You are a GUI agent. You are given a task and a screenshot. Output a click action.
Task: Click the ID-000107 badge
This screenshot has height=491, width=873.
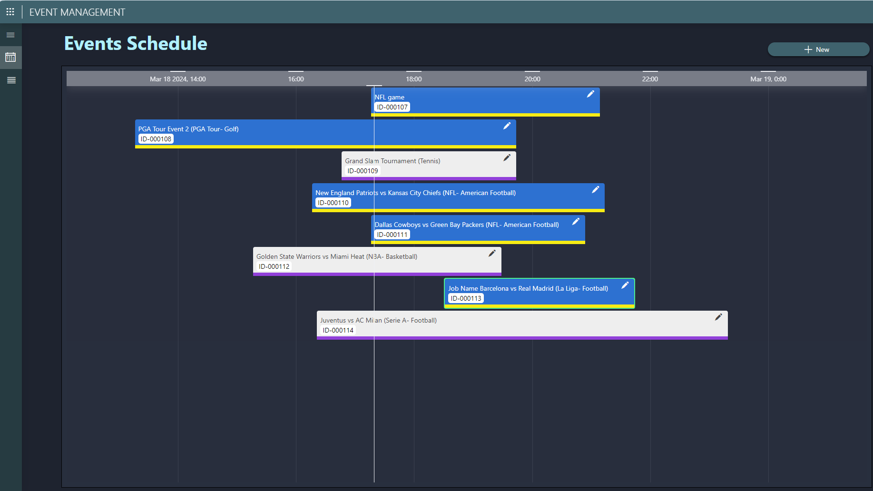point(392,107)
